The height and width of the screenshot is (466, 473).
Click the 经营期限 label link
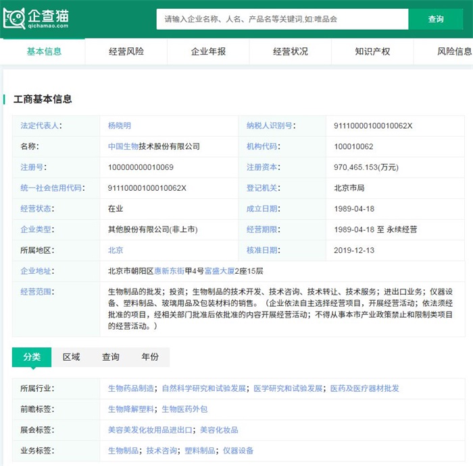tap(262, 229)
